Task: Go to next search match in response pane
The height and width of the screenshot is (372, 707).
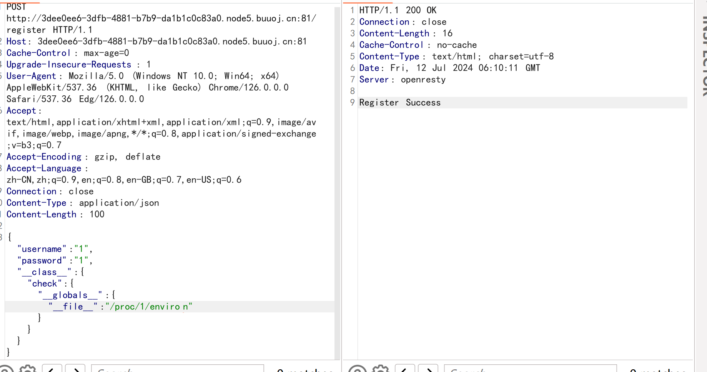Action: pos(428,369)
